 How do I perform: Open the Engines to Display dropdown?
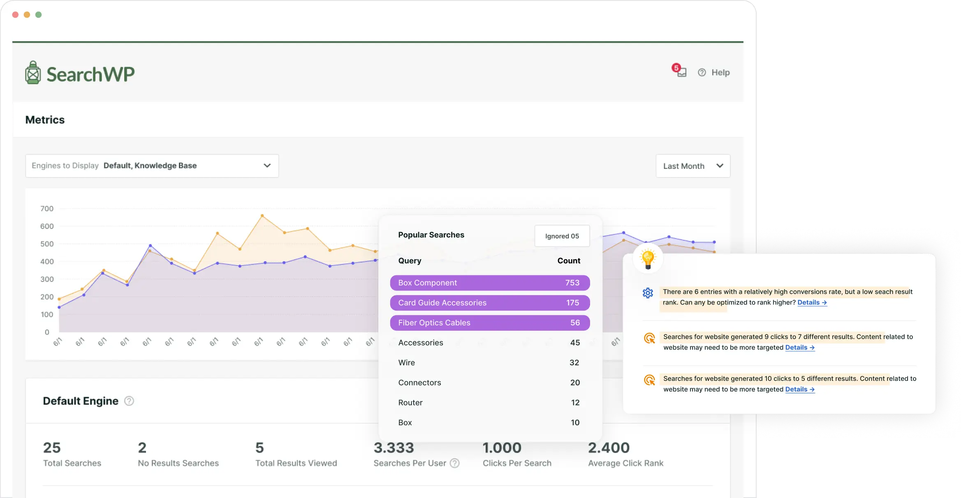coord(152,166)
